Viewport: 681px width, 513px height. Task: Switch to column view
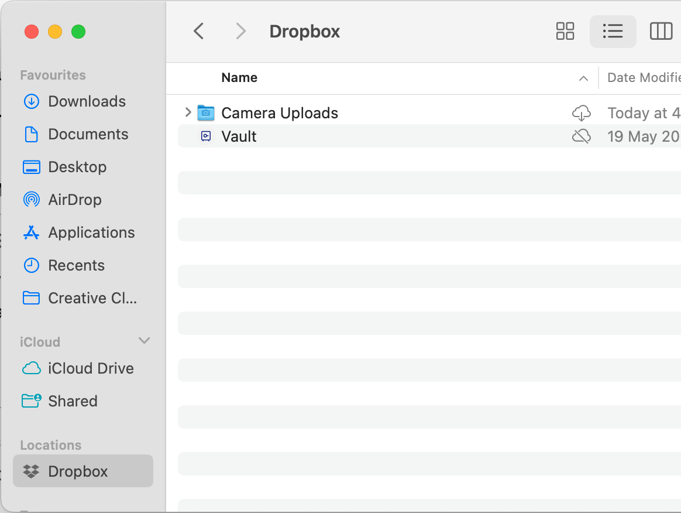point(661,31)
